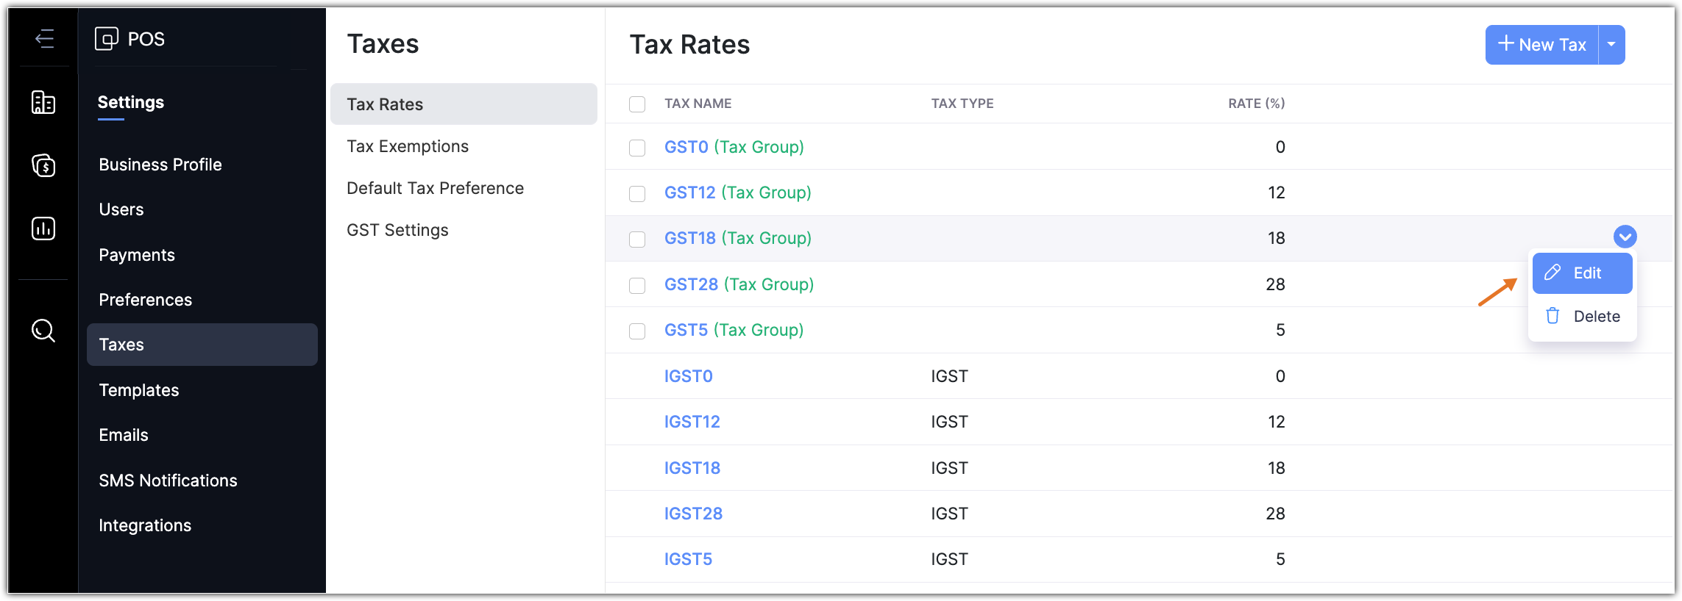Click the POS logo icon

point(107,38)
